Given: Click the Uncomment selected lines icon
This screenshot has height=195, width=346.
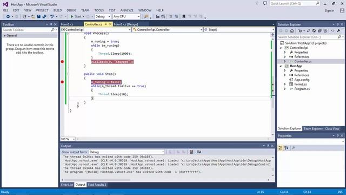Looking at the screenshot, I should pos(176,17).
